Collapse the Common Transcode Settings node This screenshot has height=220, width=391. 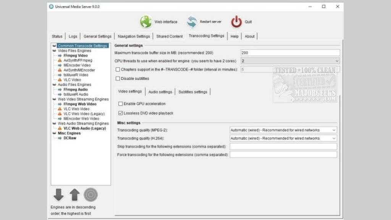click(54, 46)
